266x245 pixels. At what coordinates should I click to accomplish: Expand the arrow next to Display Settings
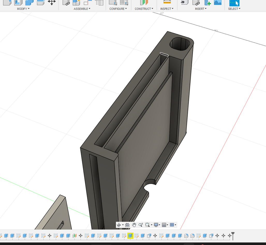159,225
